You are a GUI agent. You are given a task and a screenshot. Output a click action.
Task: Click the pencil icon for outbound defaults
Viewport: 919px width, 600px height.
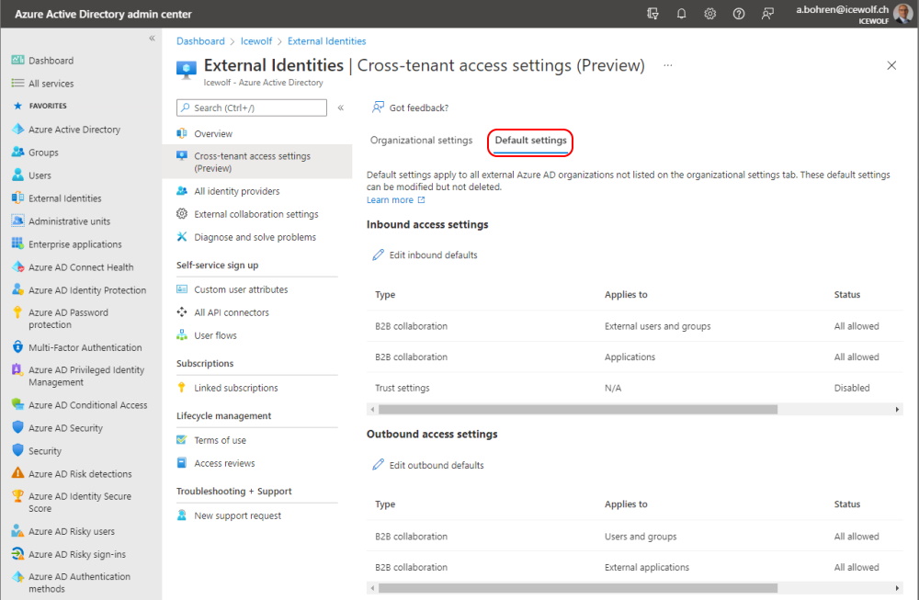coord(378,465)
